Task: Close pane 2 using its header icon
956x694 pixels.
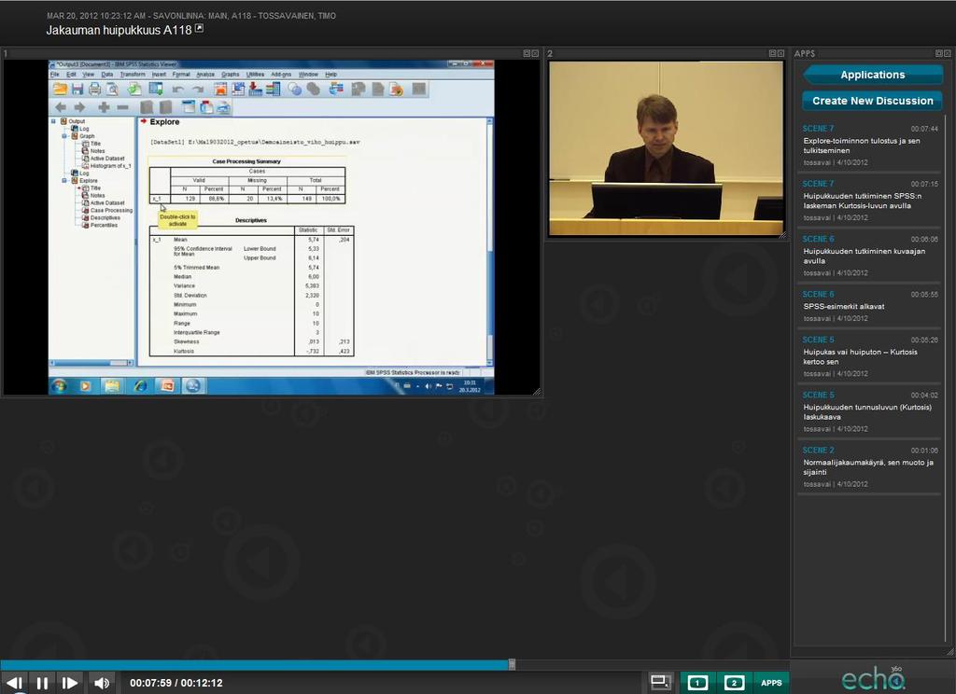Action: pyautogui.click(x=780, y=53)
